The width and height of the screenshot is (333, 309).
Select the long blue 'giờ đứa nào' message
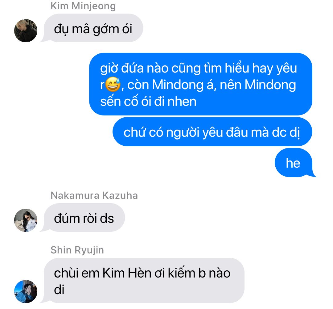coord(201,84)
